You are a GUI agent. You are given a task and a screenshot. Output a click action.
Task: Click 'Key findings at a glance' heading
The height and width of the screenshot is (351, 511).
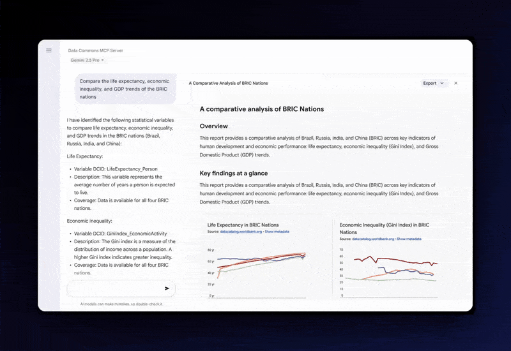pos(233,173)
